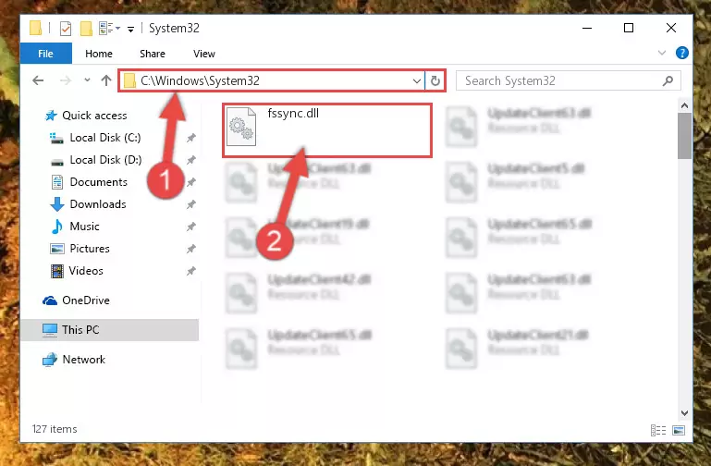Select the fssync.dll file name
This screenshot has height=466, width=711.
[x=293, y=114]
